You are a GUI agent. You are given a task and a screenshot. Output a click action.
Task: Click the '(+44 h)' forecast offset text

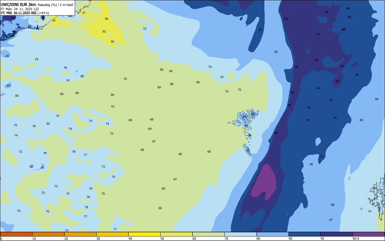[x=43, y=13]
